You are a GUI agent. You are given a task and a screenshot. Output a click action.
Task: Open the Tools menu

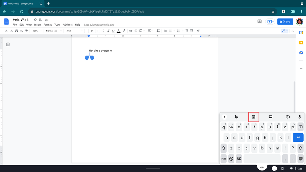coord(57,24)
